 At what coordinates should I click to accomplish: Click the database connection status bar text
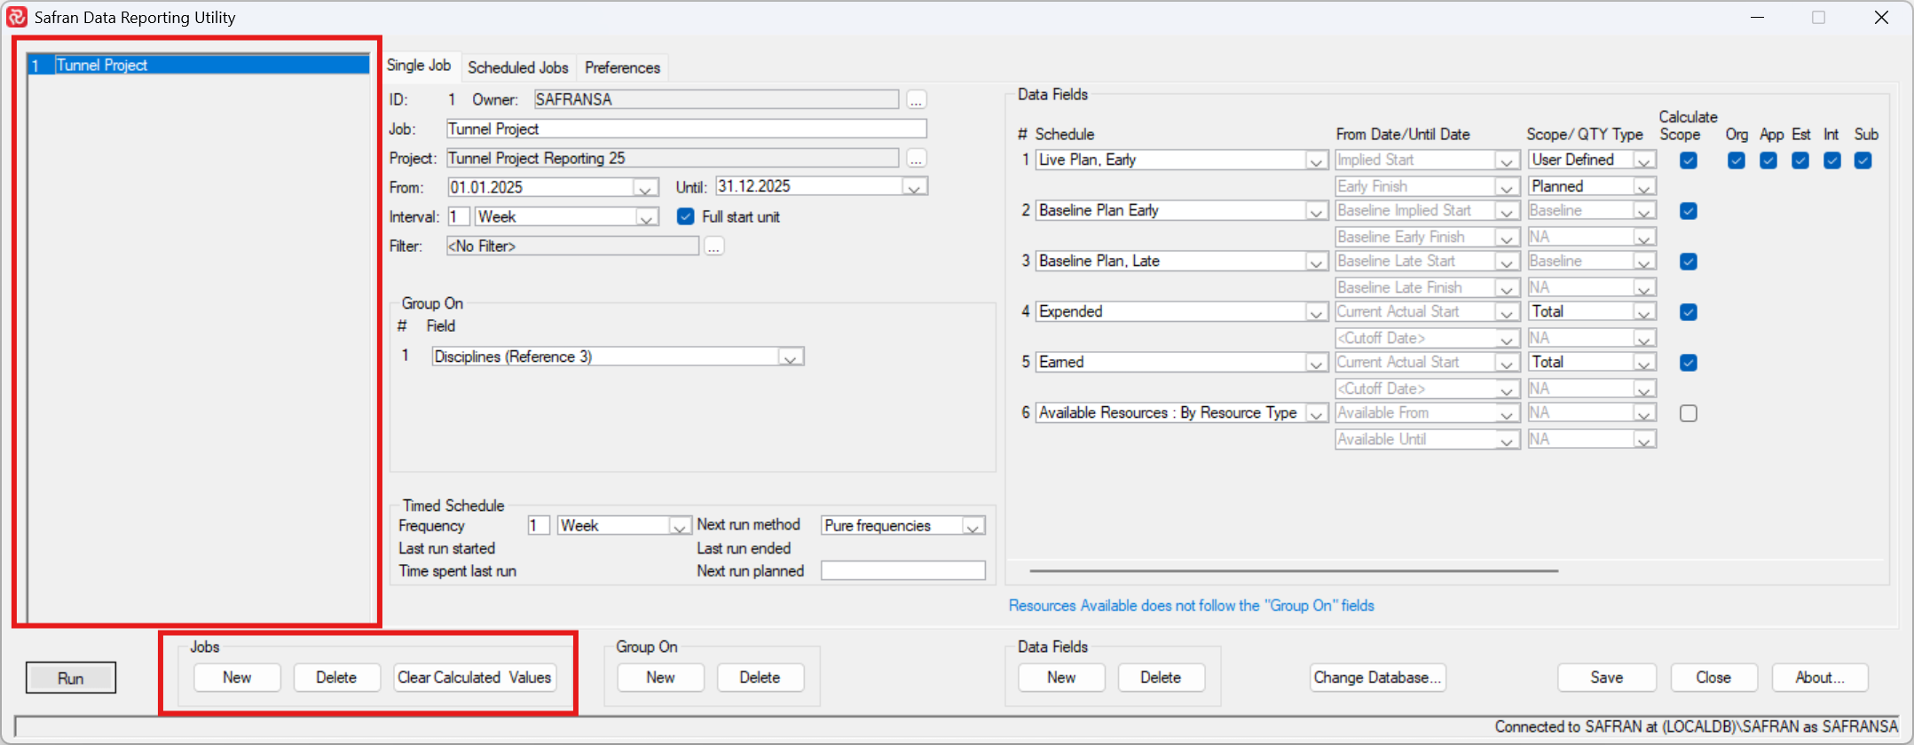[x=1696, y=726]
